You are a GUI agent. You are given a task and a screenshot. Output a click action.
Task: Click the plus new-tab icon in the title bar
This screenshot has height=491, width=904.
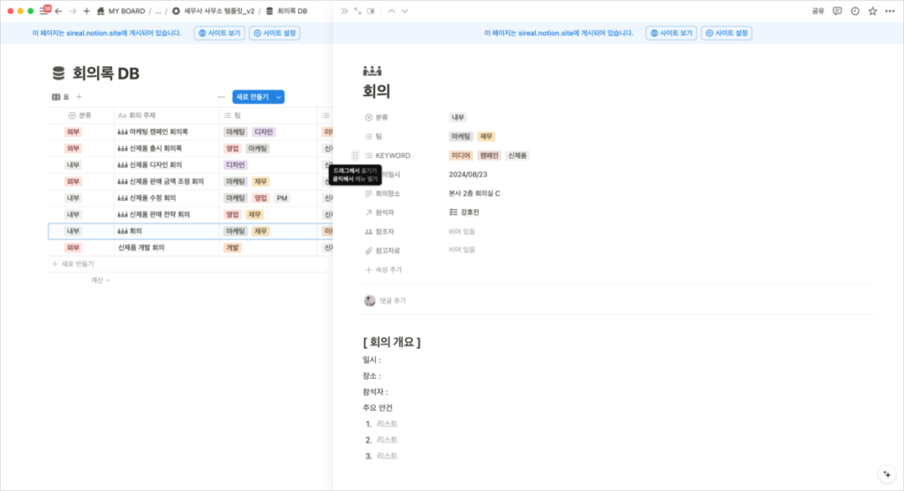tap(87, 11)
